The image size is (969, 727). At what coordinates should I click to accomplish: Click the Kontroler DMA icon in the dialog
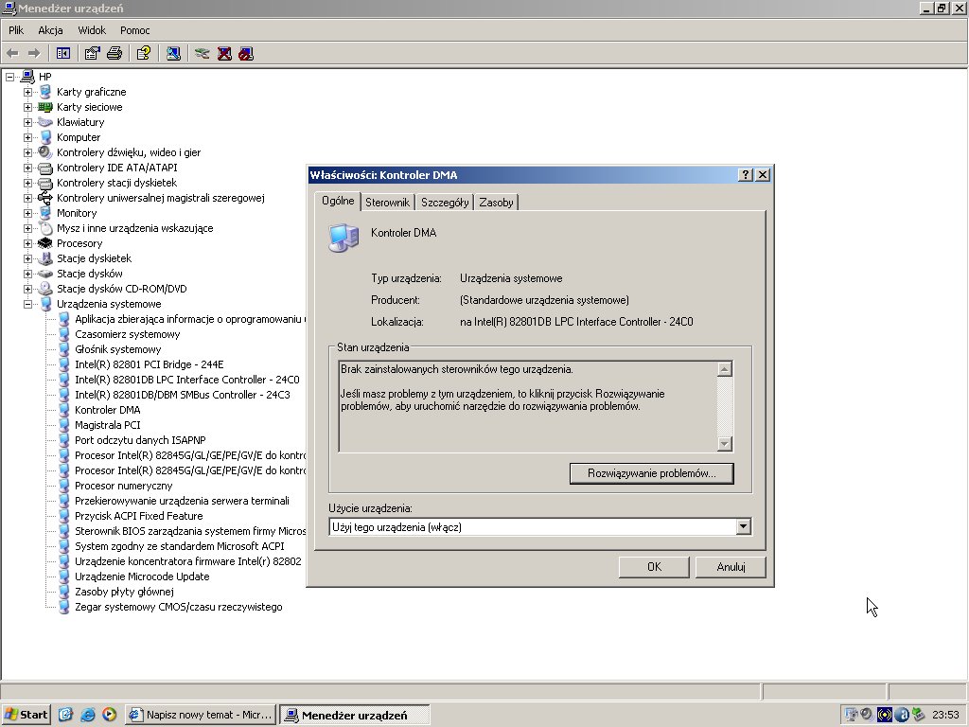tap(344, 238)
